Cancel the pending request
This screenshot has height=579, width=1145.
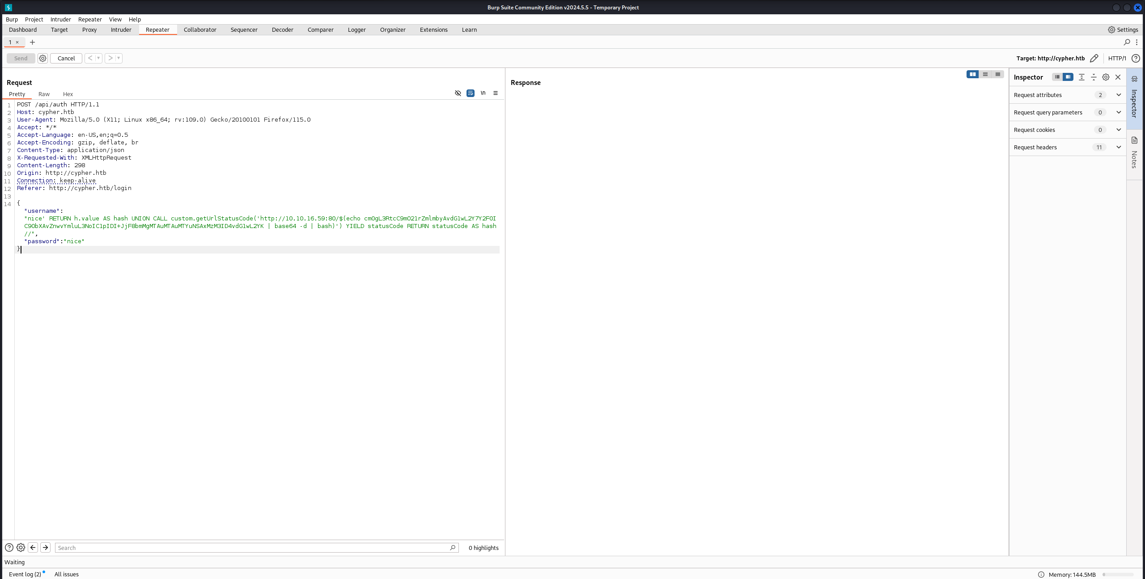[x=66, y=58]
